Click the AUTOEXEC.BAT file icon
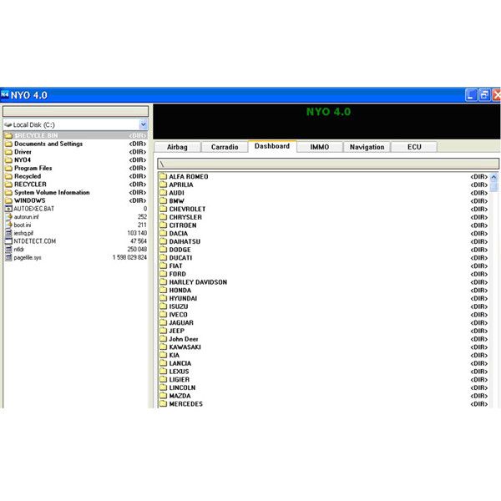This screenshot has width=501, height=501. point(8,209)
